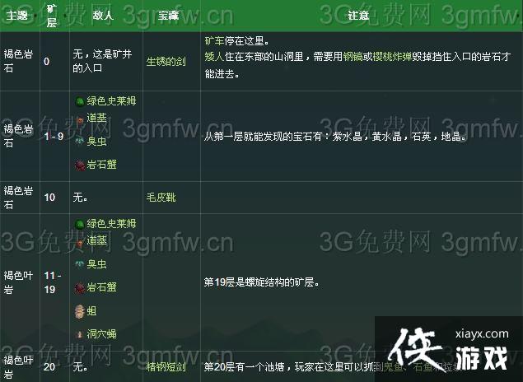This screenshot has width=523, height=382.
Task: Click the 矿层 column header
Action: click(x=51, y=16)
